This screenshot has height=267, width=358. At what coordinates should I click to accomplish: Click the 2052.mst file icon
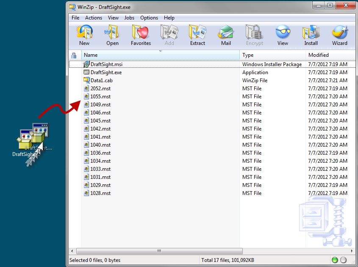pyautogui.click(x=86, y=89)
